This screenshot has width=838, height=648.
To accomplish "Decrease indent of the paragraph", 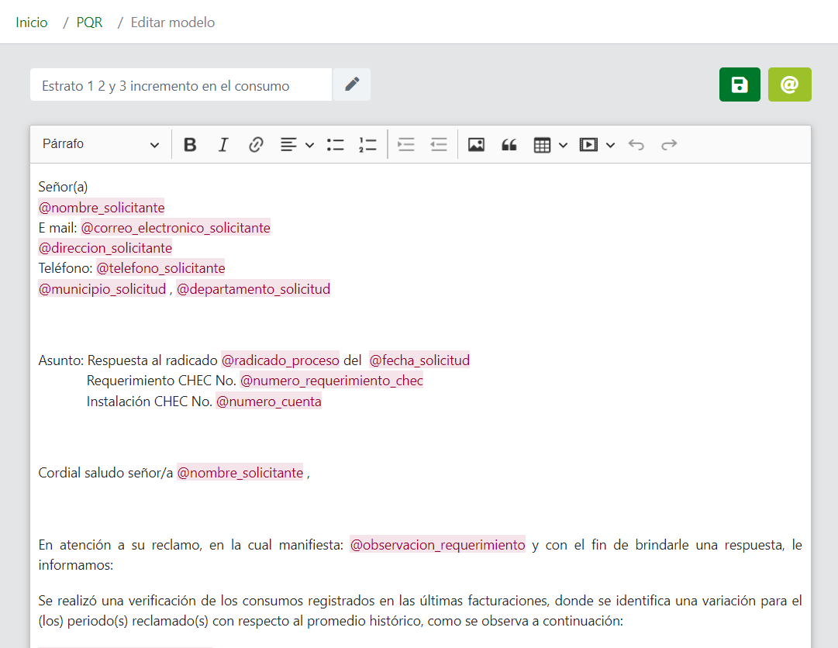I will [439, 145].
